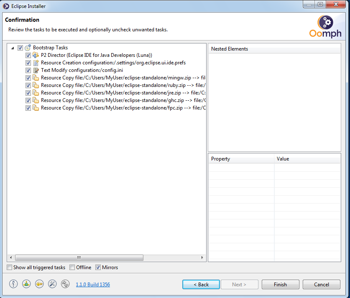Go back with the Back button
350x298 pixels.
[201, 284]
